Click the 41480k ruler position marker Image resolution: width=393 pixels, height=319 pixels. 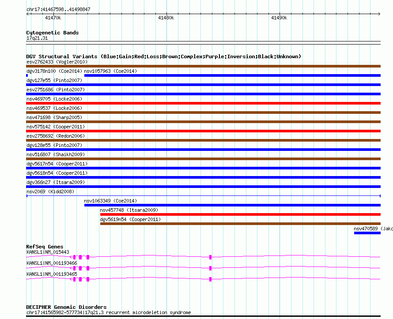(166, 18)
